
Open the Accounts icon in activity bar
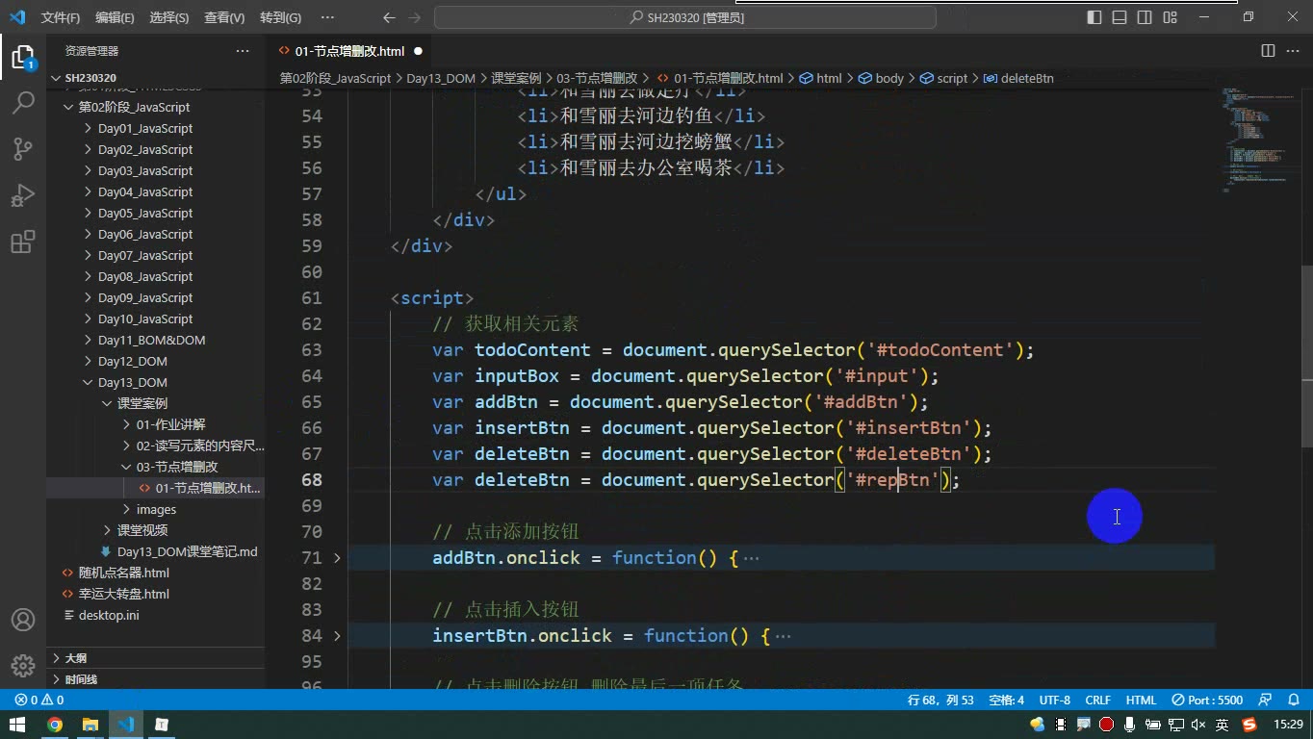[x=23, y=620]
